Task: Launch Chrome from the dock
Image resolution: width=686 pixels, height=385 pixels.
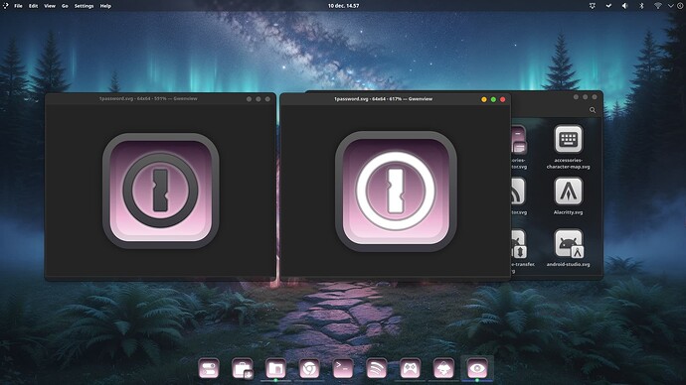Action: click(x=309, y=368)
